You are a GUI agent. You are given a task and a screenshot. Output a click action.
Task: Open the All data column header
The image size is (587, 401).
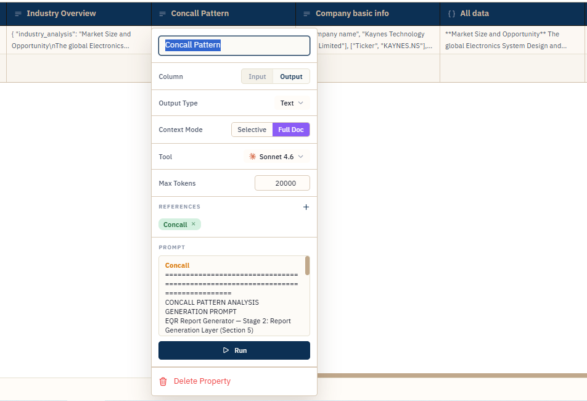coord(513,14)
